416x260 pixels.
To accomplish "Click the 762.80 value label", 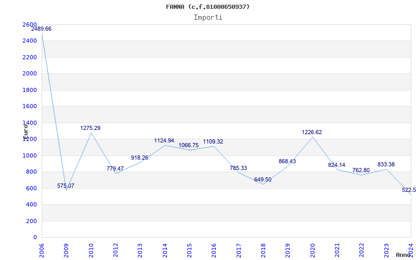I will [360, 170].
